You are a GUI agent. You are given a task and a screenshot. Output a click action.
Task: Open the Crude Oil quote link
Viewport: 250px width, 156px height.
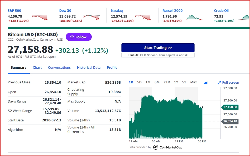coord(221,11)
